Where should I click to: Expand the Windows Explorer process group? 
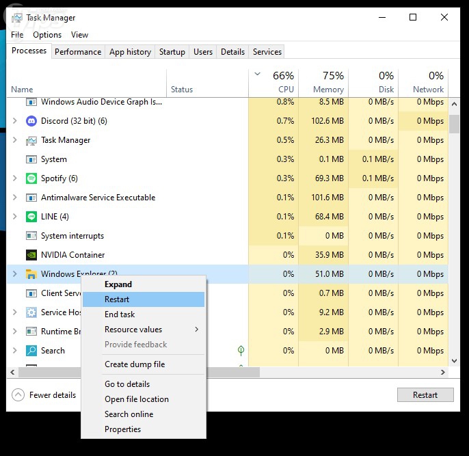click(14, 274)
